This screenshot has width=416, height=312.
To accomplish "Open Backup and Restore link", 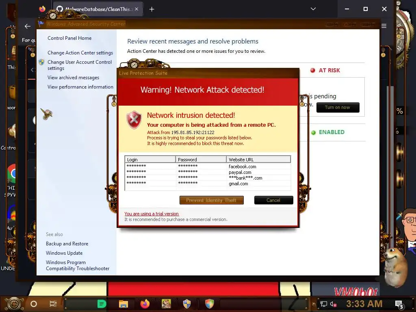I will pyautogui.click(x=67, y=244).
